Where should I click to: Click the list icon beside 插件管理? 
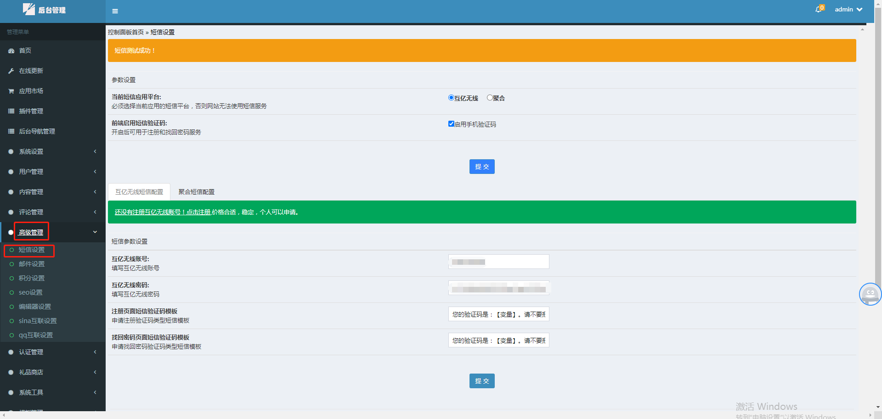11,111
